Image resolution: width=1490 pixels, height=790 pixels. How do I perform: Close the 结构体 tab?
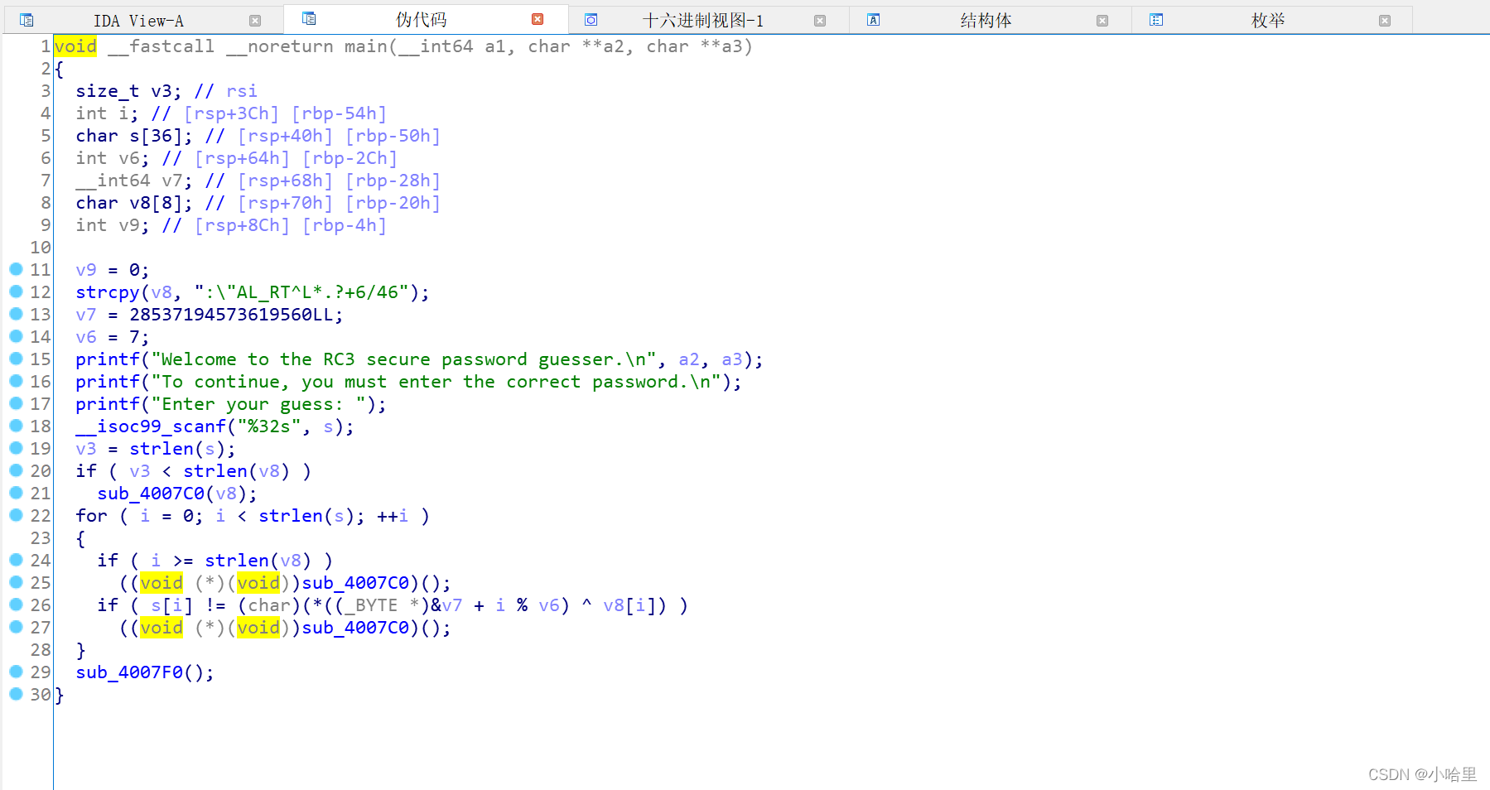(1102, 21)
